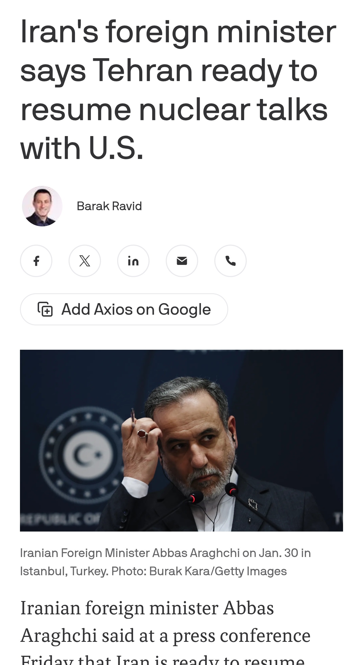Tap the phone handset share icon
This screenshot has height=665, width=363.
[x=231, y=261]
